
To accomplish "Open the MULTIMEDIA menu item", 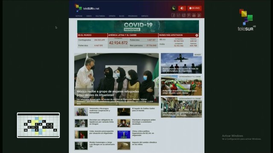I will 100,16.
